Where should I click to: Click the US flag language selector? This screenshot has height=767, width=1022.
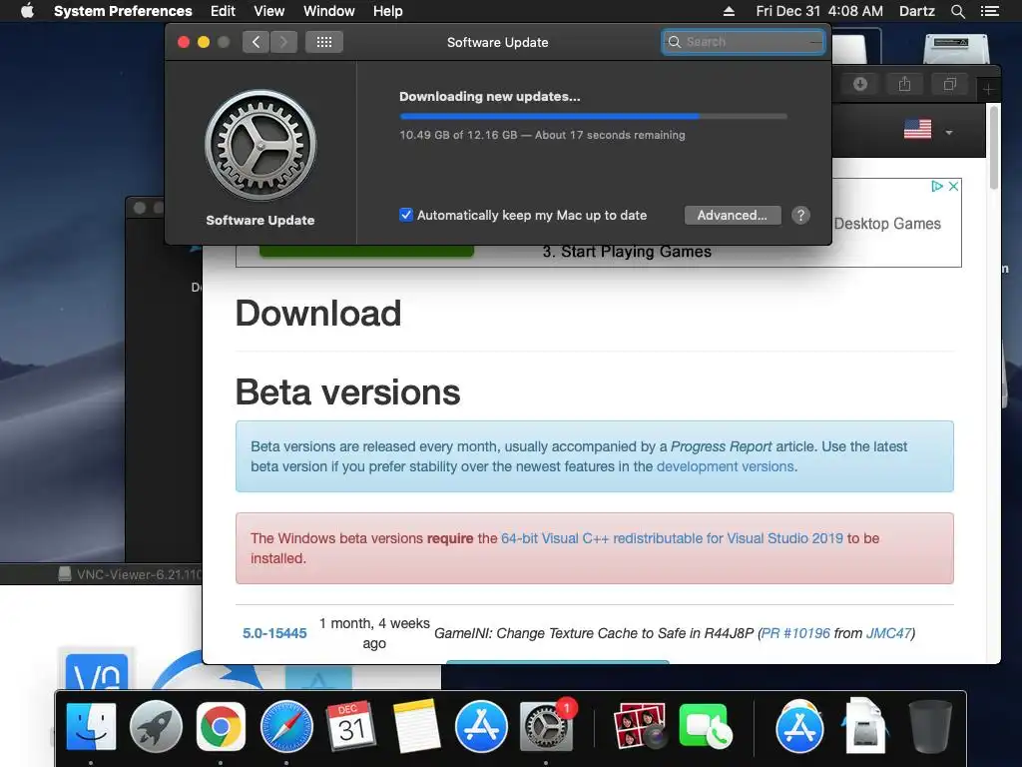[x=917, y=129]
